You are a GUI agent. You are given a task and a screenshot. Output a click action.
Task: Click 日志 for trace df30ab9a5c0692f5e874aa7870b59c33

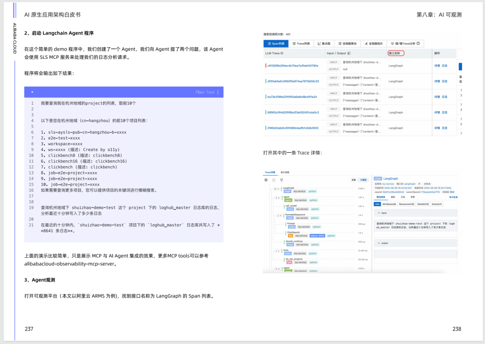[445, 81]
